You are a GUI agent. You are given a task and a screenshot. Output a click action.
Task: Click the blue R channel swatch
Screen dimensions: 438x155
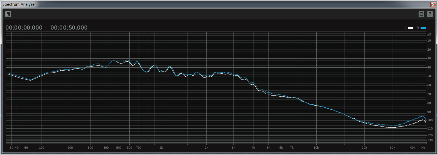point(423,28)
